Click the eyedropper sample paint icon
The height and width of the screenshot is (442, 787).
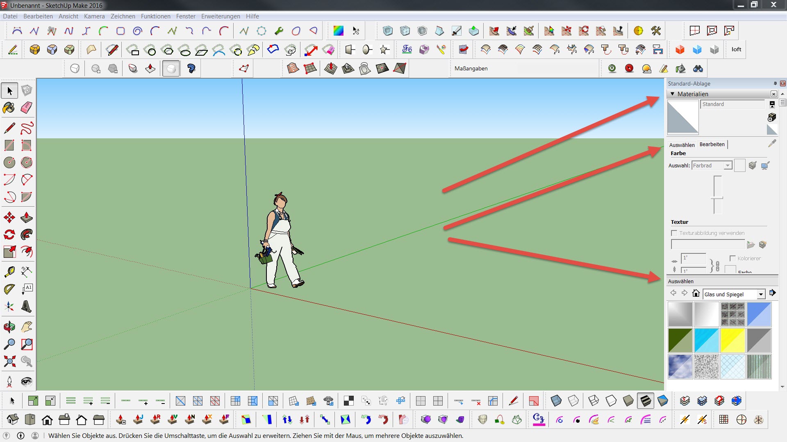pos(772,143)
